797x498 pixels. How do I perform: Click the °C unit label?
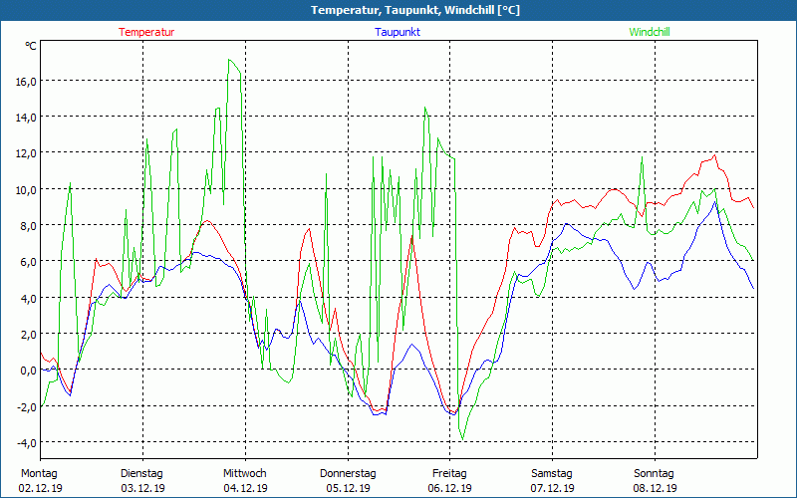coord(31,46)
